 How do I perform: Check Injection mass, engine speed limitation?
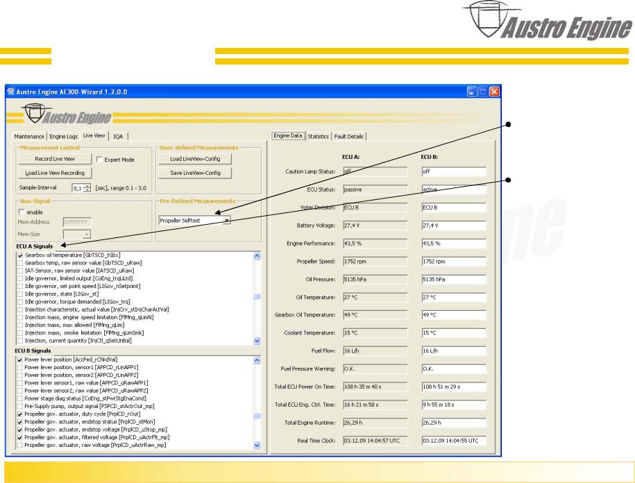point(20,317)
